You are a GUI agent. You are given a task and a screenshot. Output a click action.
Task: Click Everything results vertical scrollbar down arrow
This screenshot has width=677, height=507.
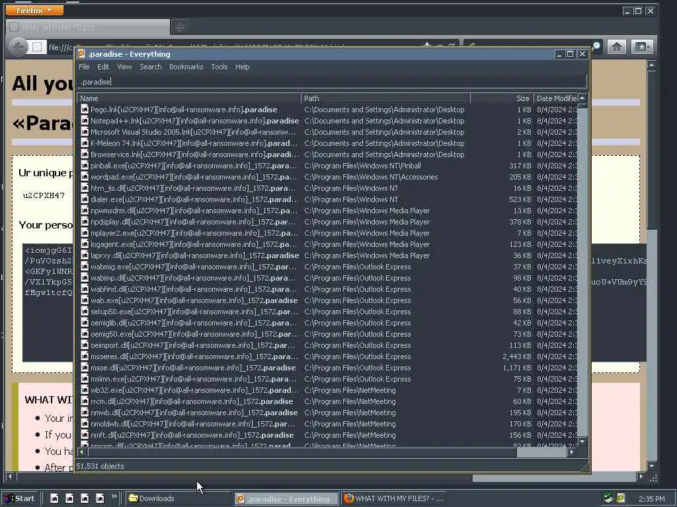(x=582, y=442)
